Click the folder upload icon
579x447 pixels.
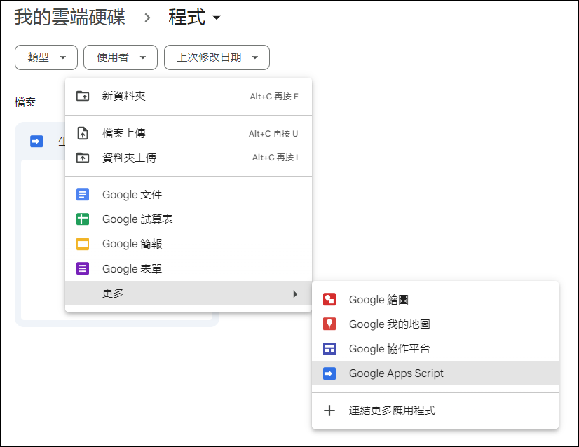click(82, 158)
